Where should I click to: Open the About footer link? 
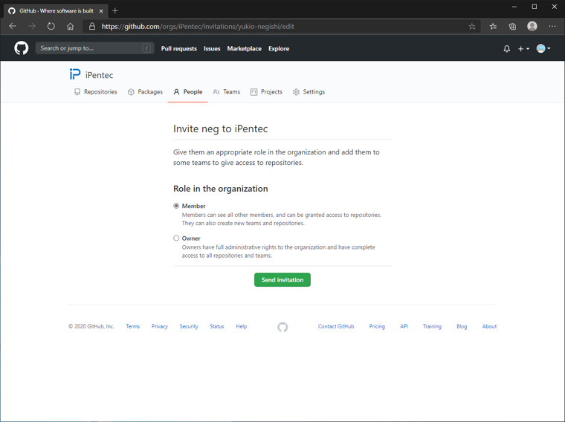(489, 326)
